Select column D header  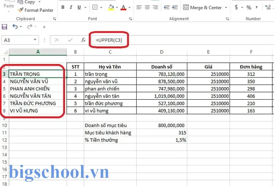coord(162,52)
